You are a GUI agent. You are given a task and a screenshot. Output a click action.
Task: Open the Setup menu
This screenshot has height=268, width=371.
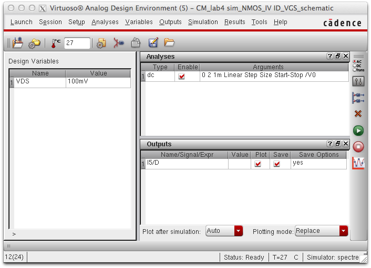(76, 22)
